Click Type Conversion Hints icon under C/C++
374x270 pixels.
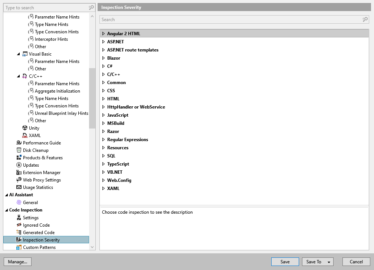(31, 106)
